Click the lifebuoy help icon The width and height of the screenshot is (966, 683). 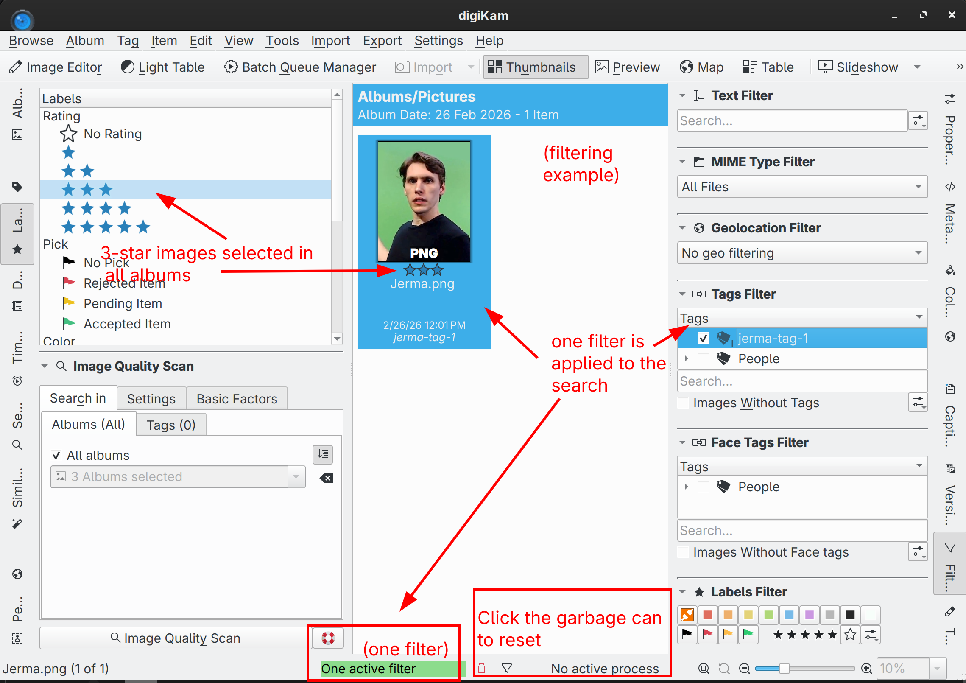(x=328, y=638)
